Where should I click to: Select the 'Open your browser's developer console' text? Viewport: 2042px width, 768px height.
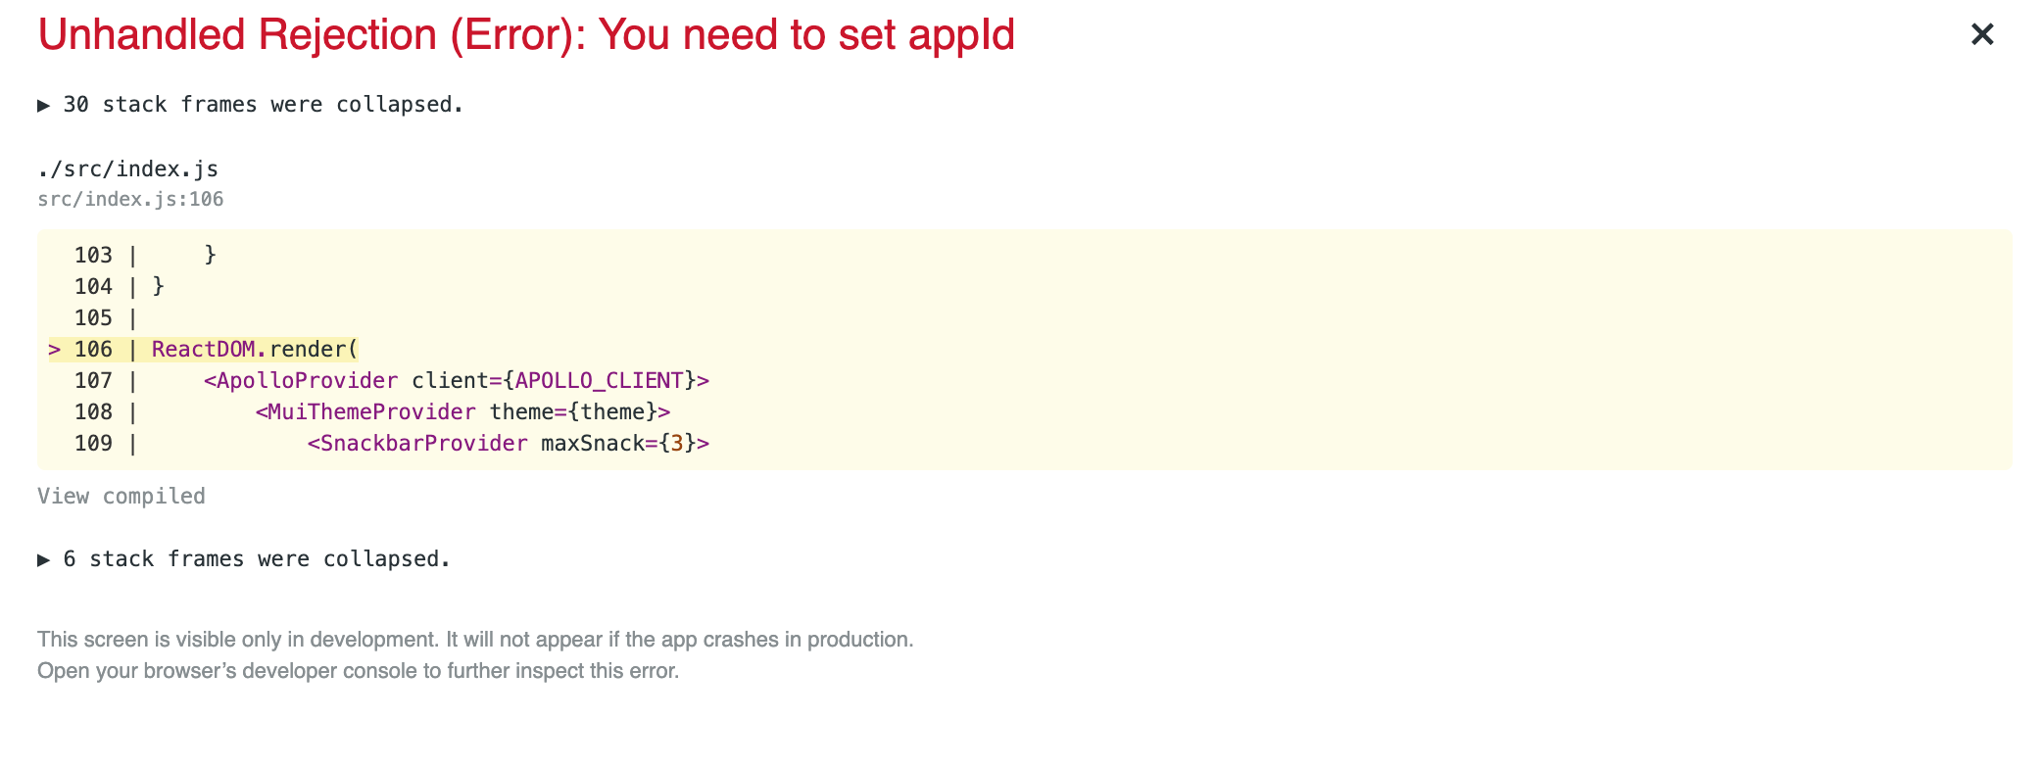tap(358, 671)
